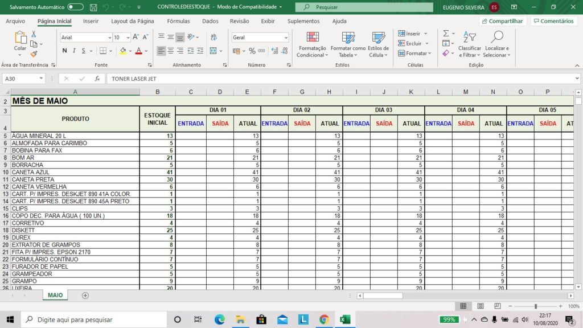Open Formatação Condicional menu
The width and height of the screenshot is (583, 328).
point(313,44)
